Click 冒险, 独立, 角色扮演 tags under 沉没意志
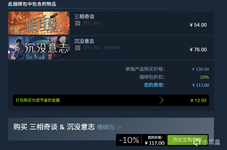227x150 pixels. pyautogui.click(x=101, y=48)
